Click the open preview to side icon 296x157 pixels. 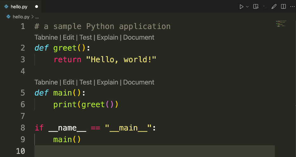[x=256, y=6]
